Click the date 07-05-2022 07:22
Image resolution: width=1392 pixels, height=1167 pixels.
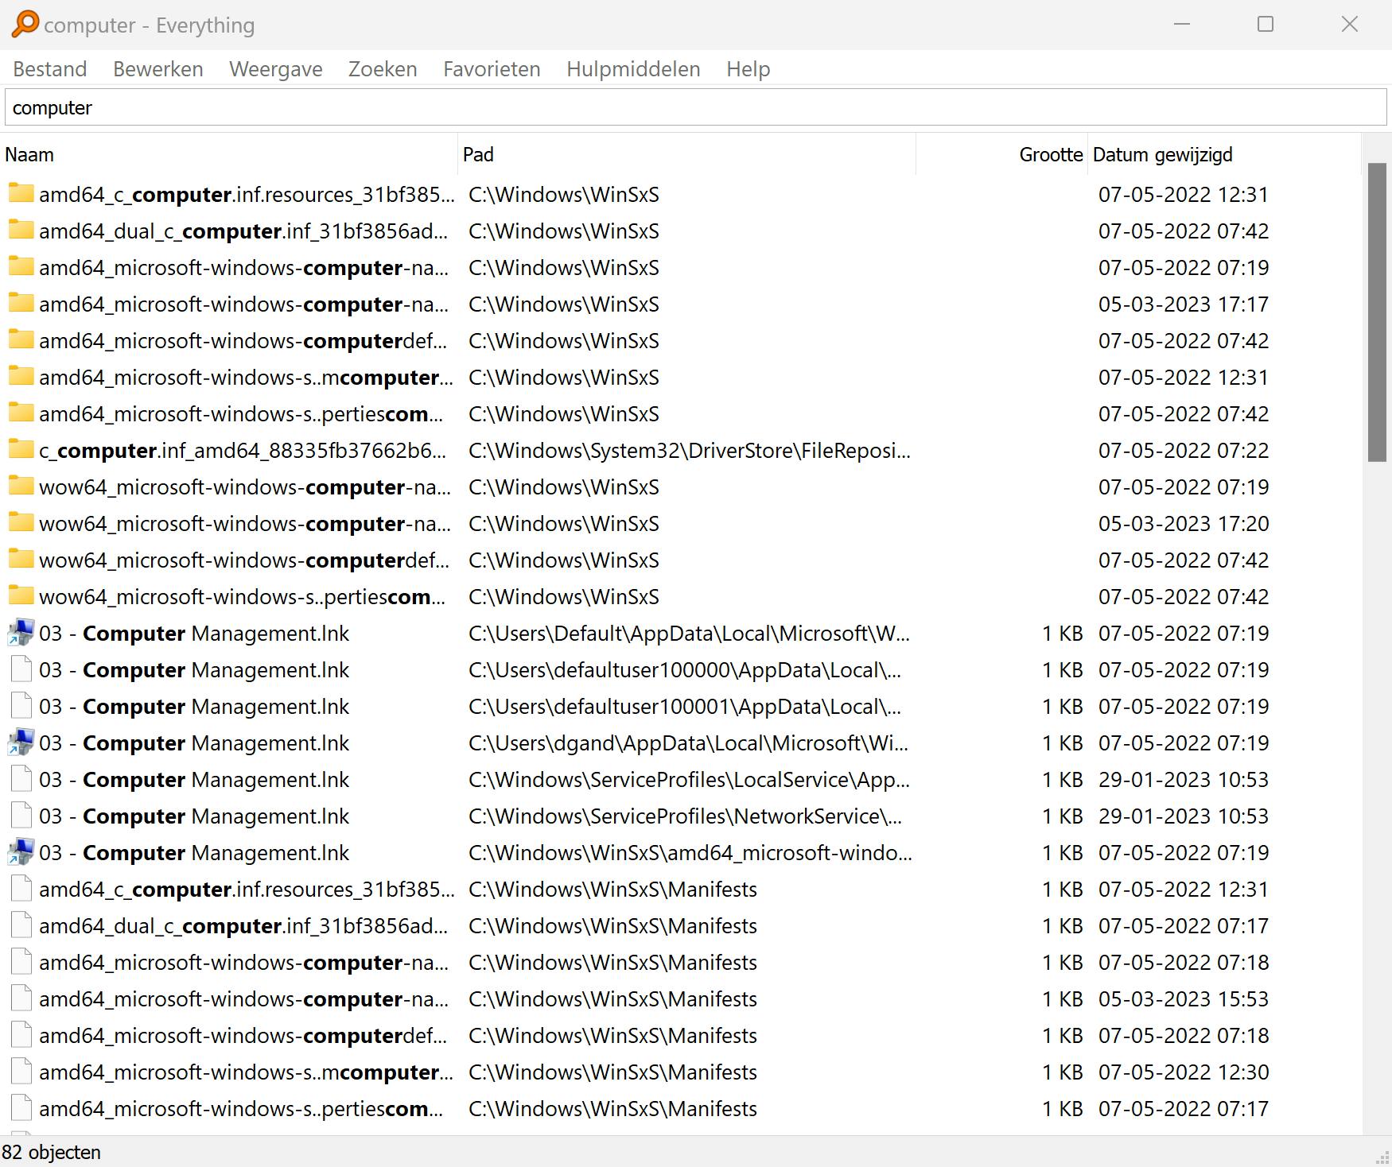tap(1184, 451)
